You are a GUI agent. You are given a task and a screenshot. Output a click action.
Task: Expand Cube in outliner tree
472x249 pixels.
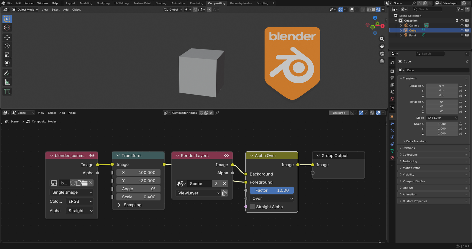[401, 30]
